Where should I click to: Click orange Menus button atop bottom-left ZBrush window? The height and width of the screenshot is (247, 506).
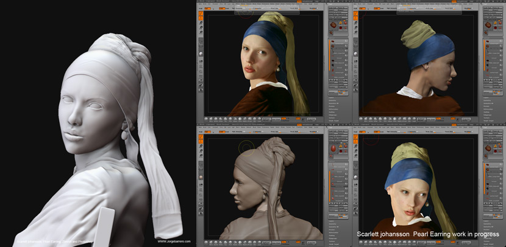299,125
